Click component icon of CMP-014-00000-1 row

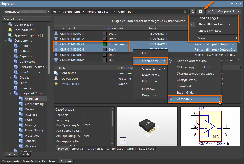[56, 33]
